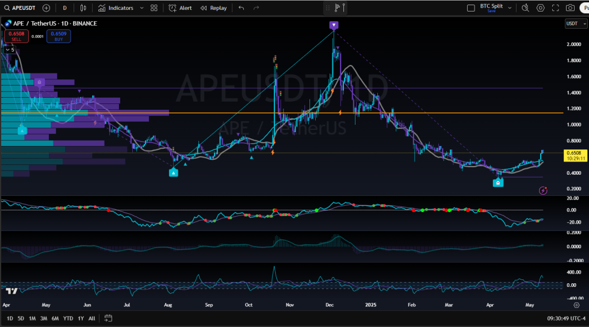The image size is (589, 327).
Task: Click the lightning flash icon on chart
Action: tap(543, 191)
